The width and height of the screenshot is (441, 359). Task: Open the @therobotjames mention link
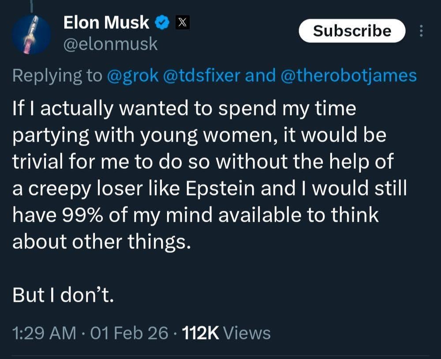(x=348, y=76)
